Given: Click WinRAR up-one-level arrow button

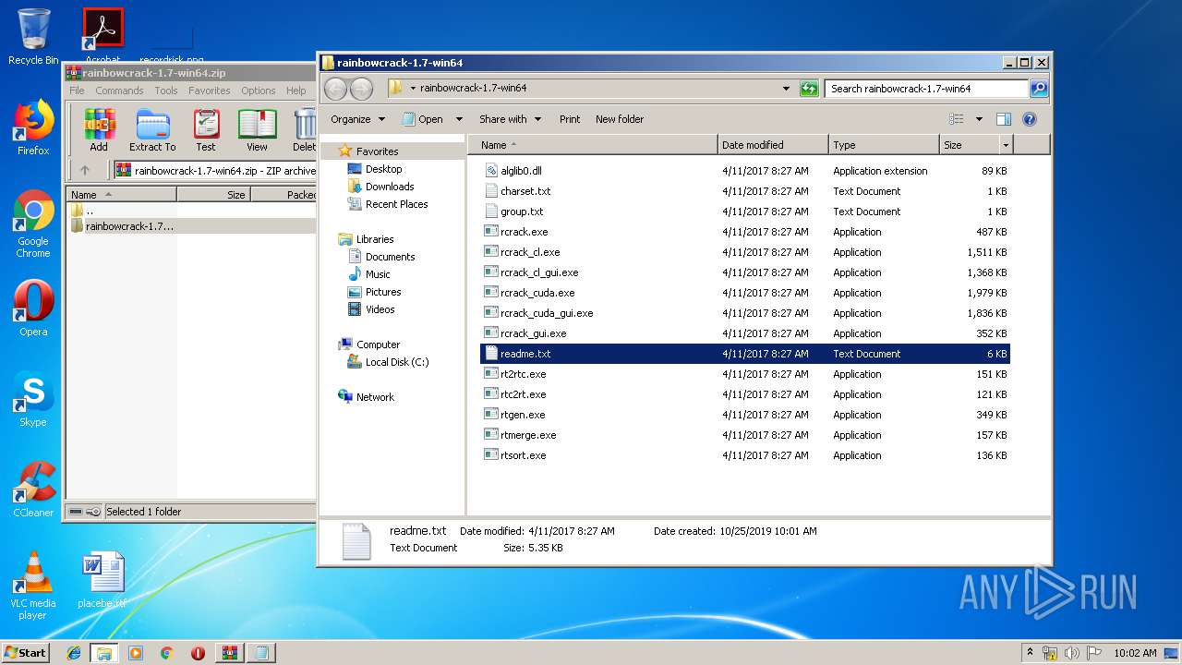Looking at the screenshot, I should click(x=85, y=170).
